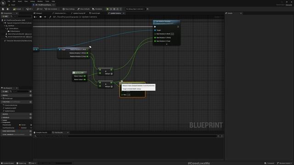Viewport: 294px width, 165px height.
Task: Click Add pin on upper add node
Action: click(109, 74)
